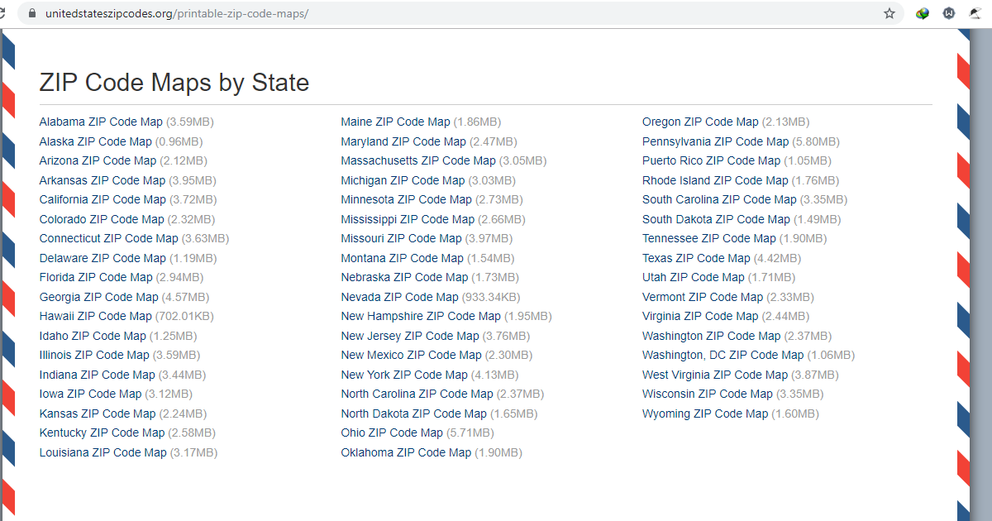
Task: Click Washington, DC ZIP Code Map link
Action: click(723, 355)
